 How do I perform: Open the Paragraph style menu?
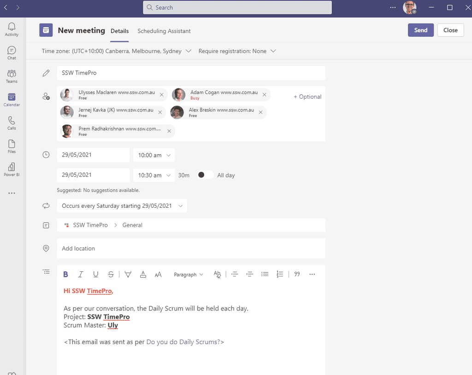click(x=189, y=274)
